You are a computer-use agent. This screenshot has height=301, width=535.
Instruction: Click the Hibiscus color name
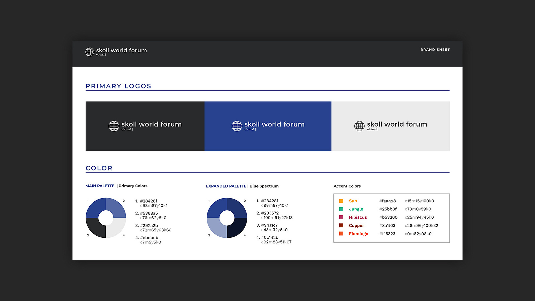(358, 217)
